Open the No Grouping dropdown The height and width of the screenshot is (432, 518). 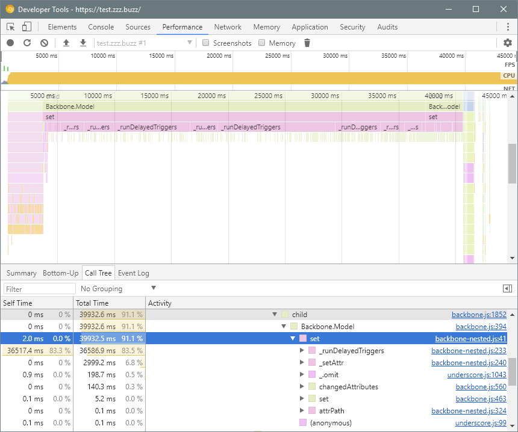point(118,289)
